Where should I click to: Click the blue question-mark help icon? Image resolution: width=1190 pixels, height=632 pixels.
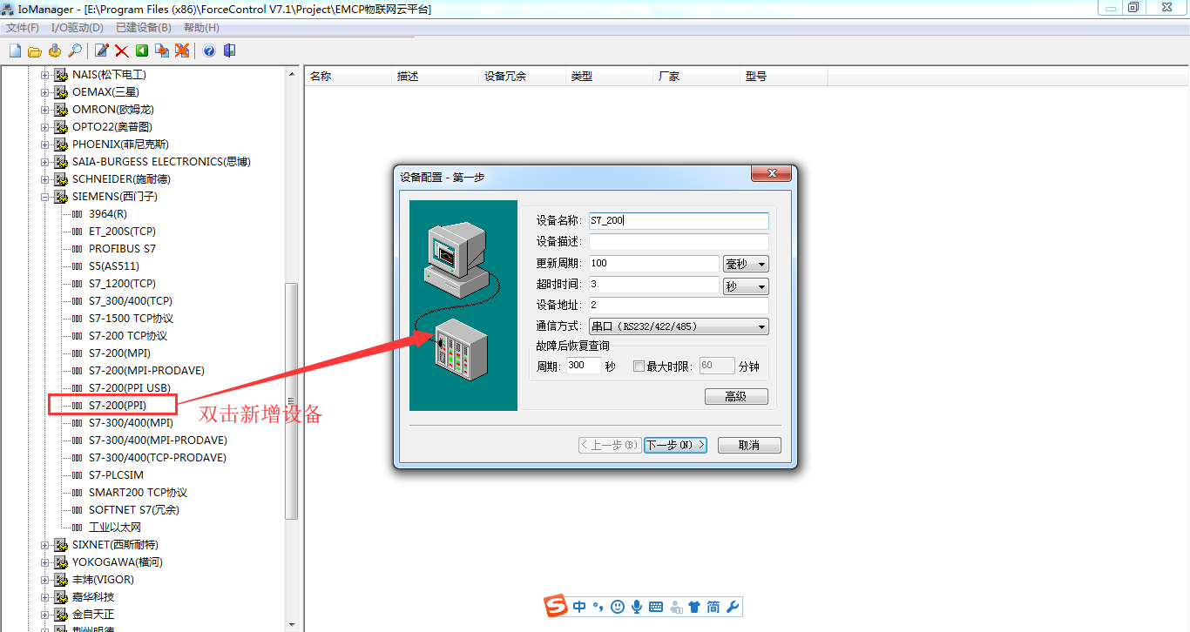(x=209, y=50)
